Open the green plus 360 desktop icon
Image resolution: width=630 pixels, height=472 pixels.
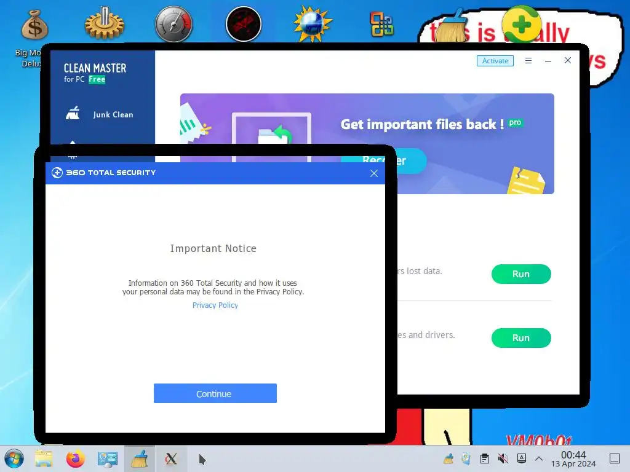(522, 23)
